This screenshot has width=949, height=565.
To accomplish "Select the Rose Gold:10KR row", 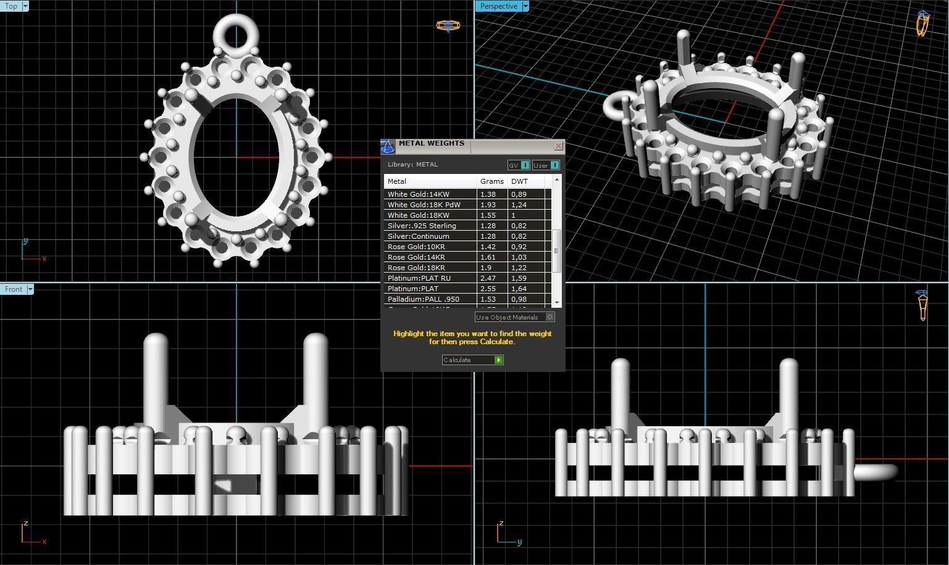I will pos(467,247).
